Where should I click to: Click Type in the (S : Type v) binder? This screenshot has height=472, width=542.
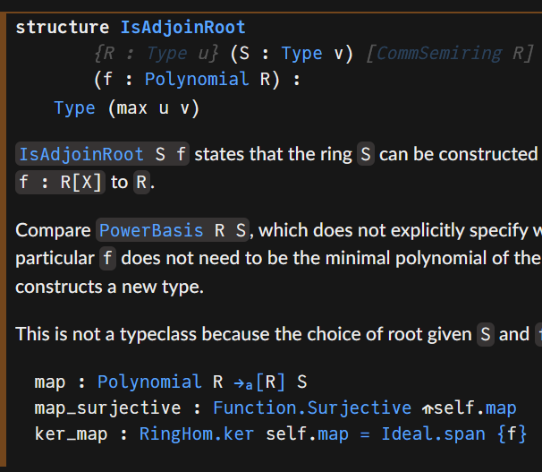pos(302,53)
